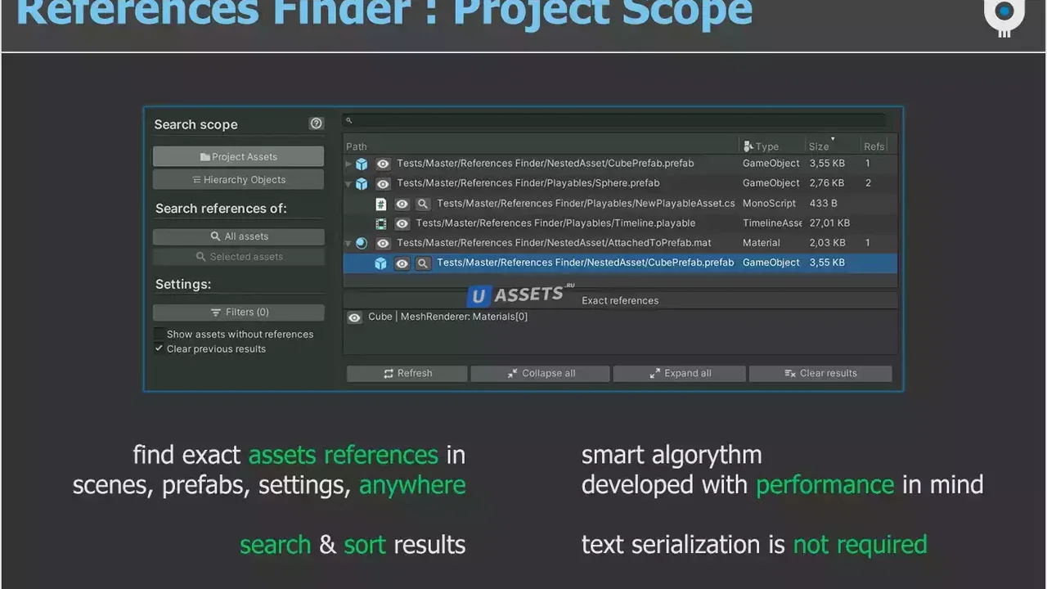Collapse the AttachedToPrefab.mat tree row
The width and height of the screenshot is (1047, 589).
[x=349, y=243]
